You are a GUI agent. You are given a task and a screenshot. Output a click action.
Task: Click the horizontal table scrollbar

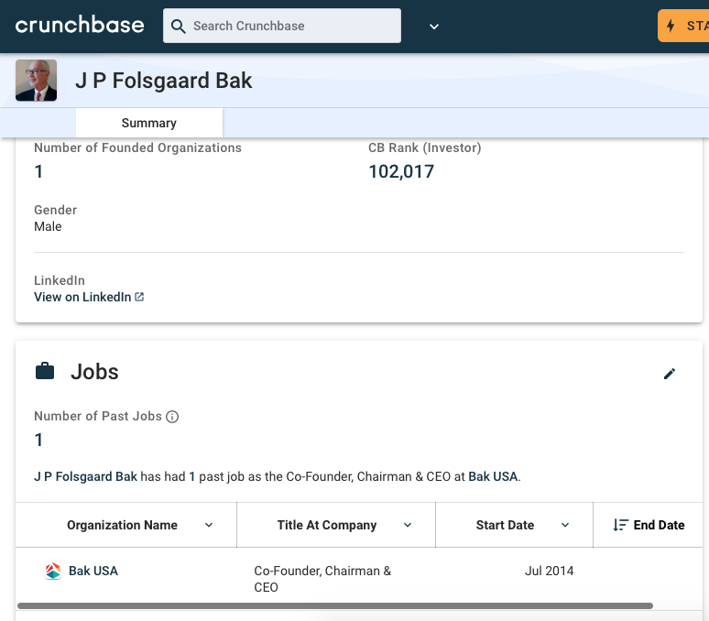[335, 605]
